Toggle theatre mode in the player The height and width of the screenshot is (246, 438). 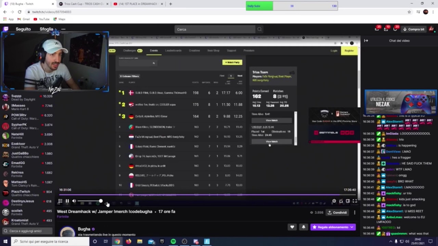tap(348, 201)
